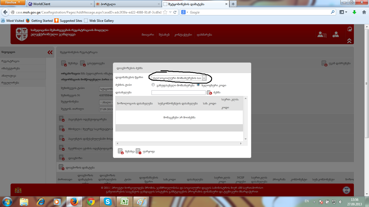The height and width of the screenshot is (207, 369).
Task: Select the second search type radio button
Action: 198,85
